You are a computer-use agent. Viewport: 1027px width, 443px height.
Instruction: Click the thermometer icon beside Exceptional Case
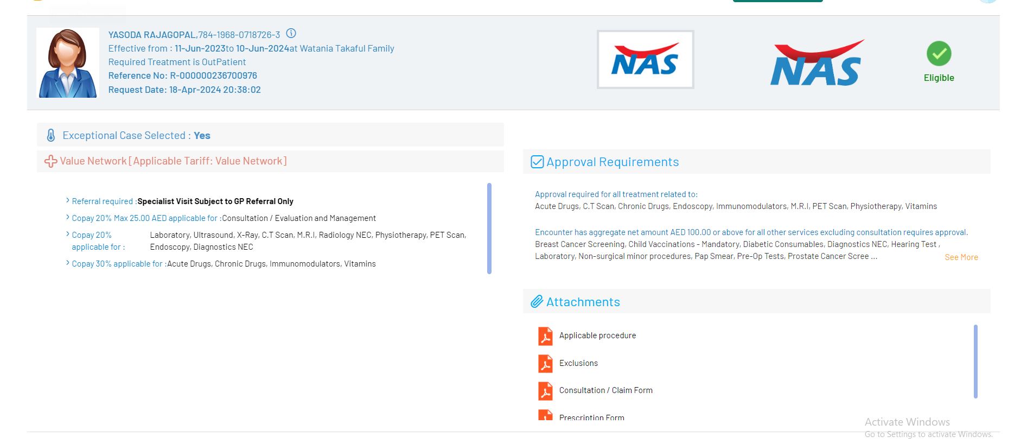click(x=50, y=135)
